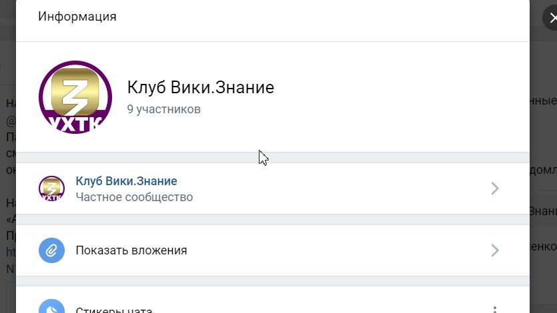The image size is (557, 313).
Task: Click the blue paperclip attachments icon
Action: pos(52,250)
